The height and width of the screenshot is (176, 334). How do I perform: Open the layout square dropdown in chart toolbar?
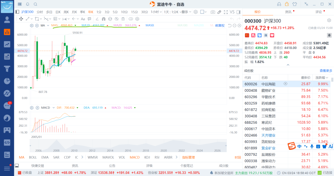coord(203,12)
